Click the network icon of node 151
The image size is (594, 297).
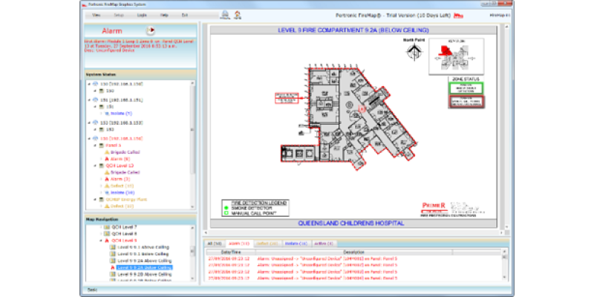(96, 100)
